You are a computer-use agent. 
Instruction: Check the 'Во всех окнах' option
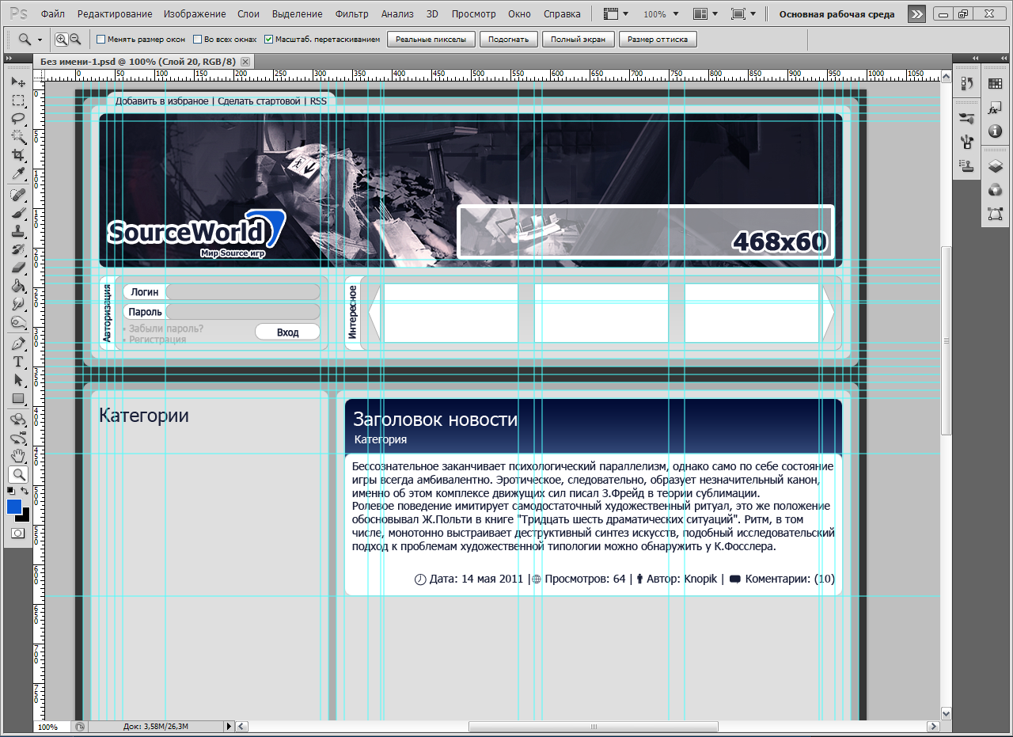pos(198,39)
